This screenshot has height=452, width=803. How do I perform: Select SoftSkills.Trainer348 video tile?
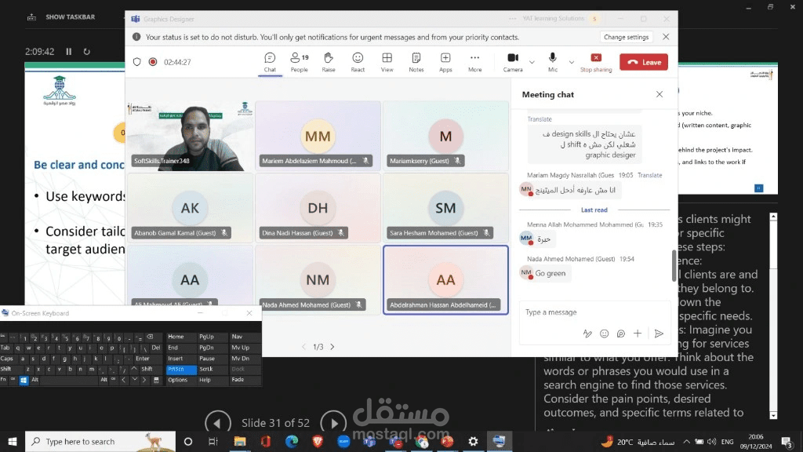tap(190, 136)
